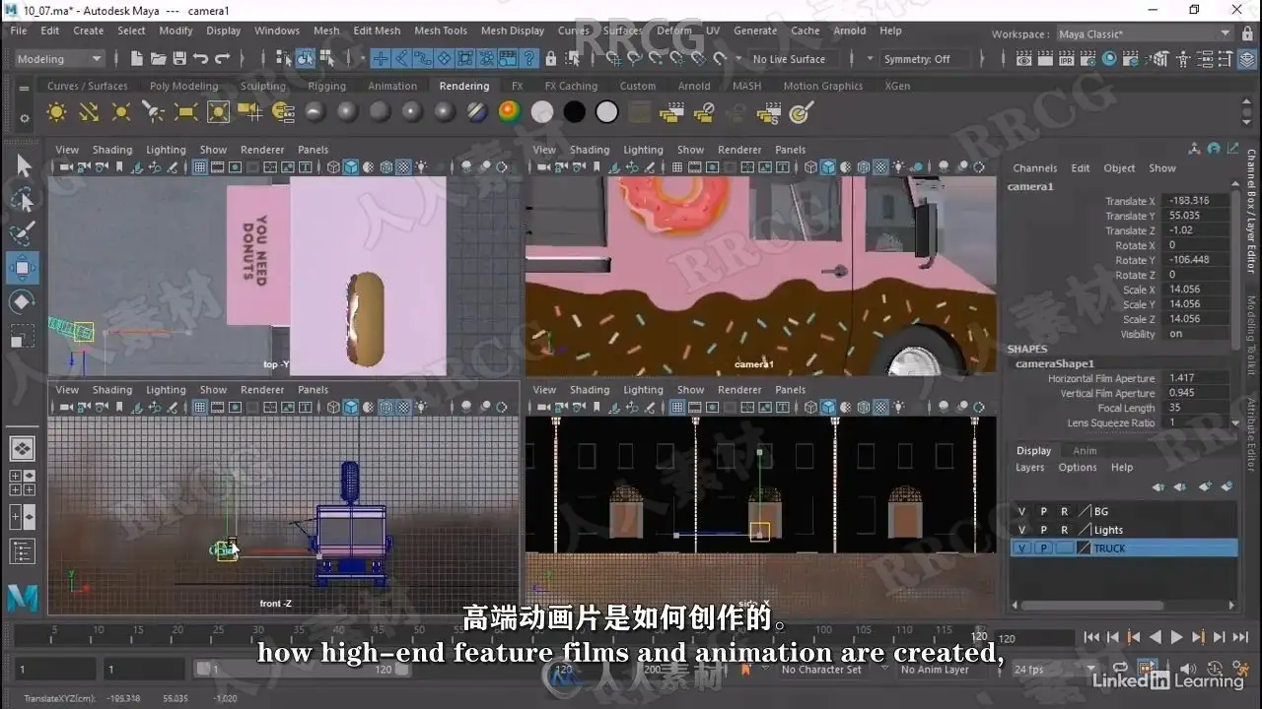Click the Focal Length value field
This screenshot has width=1262, height=709.
pyautogui.click(x=1197, y=408)
